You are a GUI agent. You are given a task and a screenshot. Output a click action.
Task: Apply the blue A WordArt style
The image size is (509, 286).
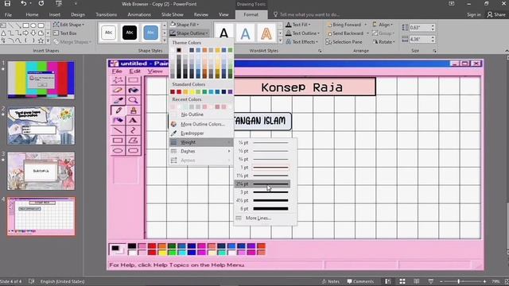click(246, 33)
